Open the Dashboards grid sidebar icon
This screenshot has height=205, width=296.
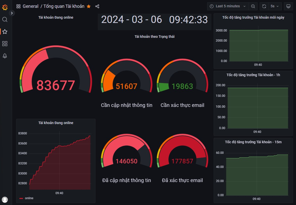pos(5,44)
